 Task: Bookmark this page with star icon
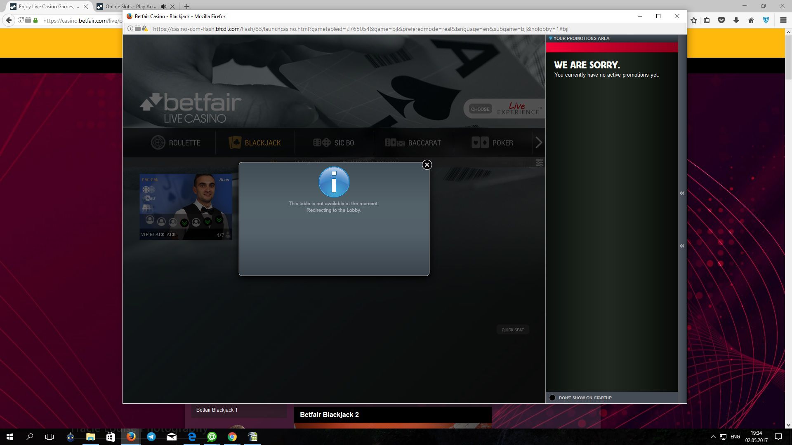click(x=694, y=20)
